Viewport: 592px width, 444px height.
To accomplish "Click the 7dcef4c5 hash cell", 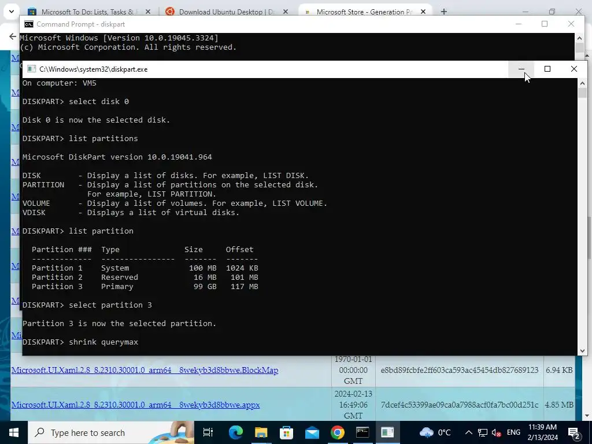I will point(460,405).
